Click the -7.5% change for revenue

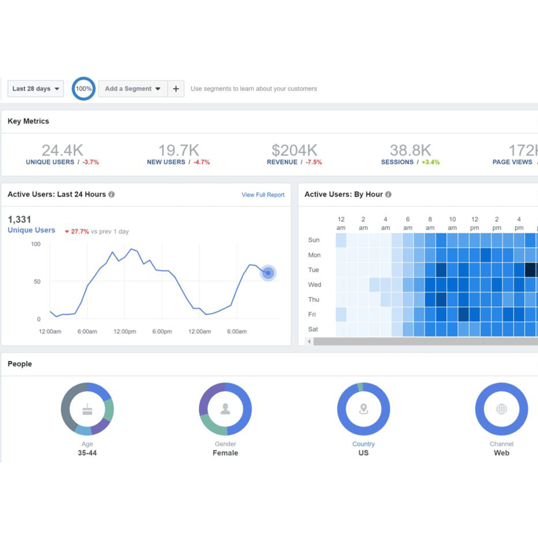coord(314,162)
